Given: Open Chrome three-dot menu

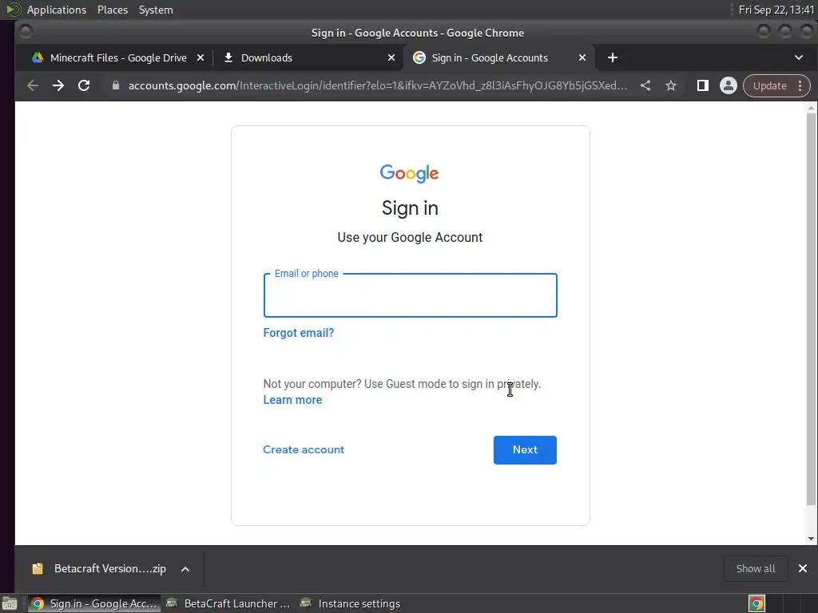Looking at the screenshot, I should (800, 85).
